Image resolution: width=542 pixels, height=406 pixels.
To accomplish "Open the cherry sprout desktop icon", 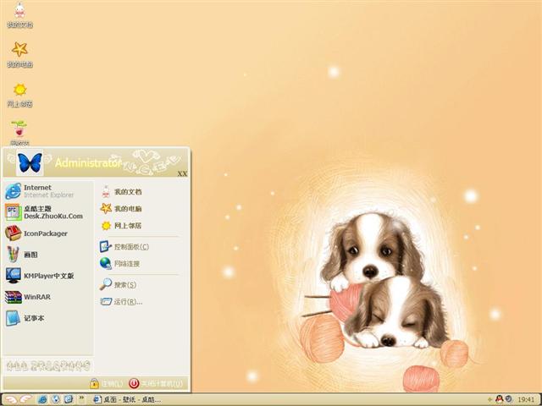I will pos(19,133).
